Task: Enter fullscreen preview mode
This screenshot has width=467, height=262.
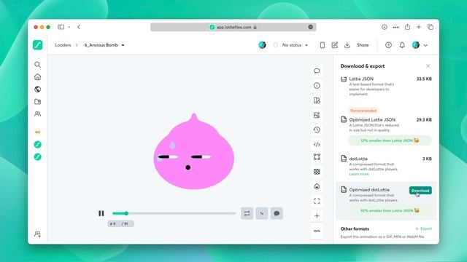Action: [317, 201]
